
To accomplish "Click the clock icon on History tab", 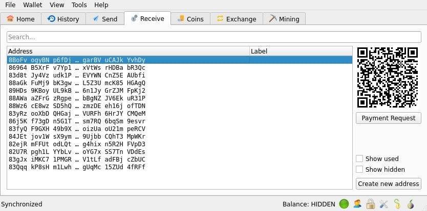I will point(51,19).
